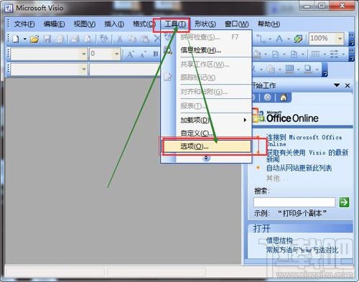The width and height of the screenshot is (359, 282).
Task: Click link 自动从网站更新此列表
Action: click(299, 168)
